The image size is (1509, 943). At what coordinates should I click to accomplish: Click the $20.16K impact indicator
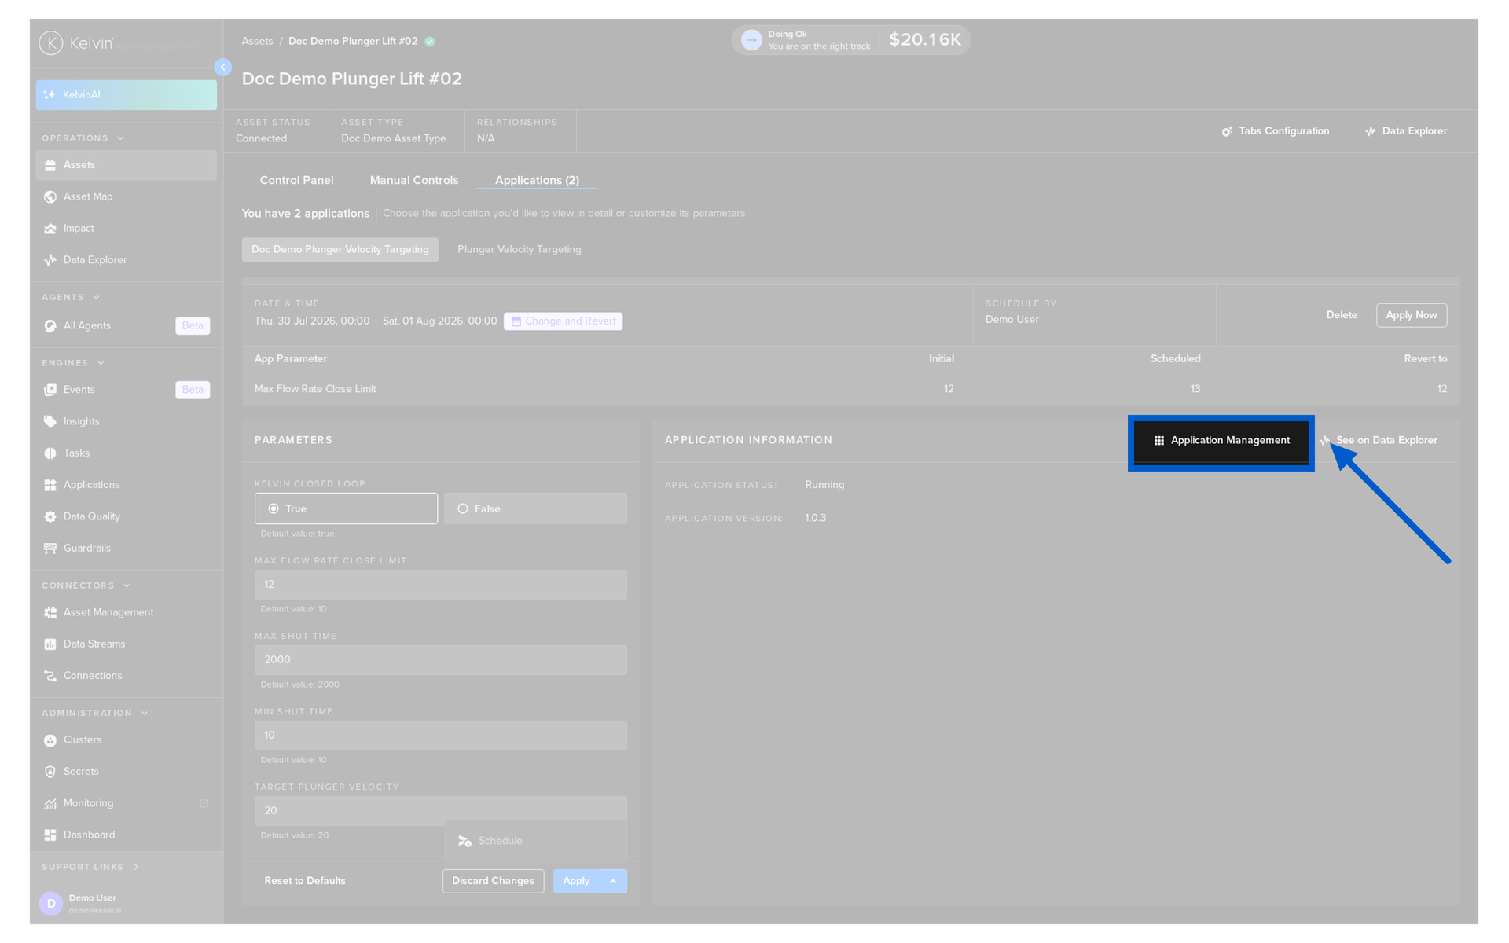tap(924, 40)
